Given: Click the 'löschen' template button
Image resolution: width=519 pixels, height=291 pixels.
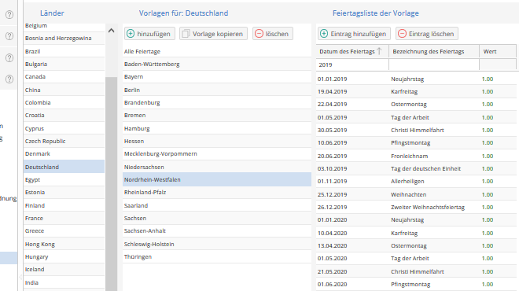Looking at the screenshot, I should [x=273, y=34].
